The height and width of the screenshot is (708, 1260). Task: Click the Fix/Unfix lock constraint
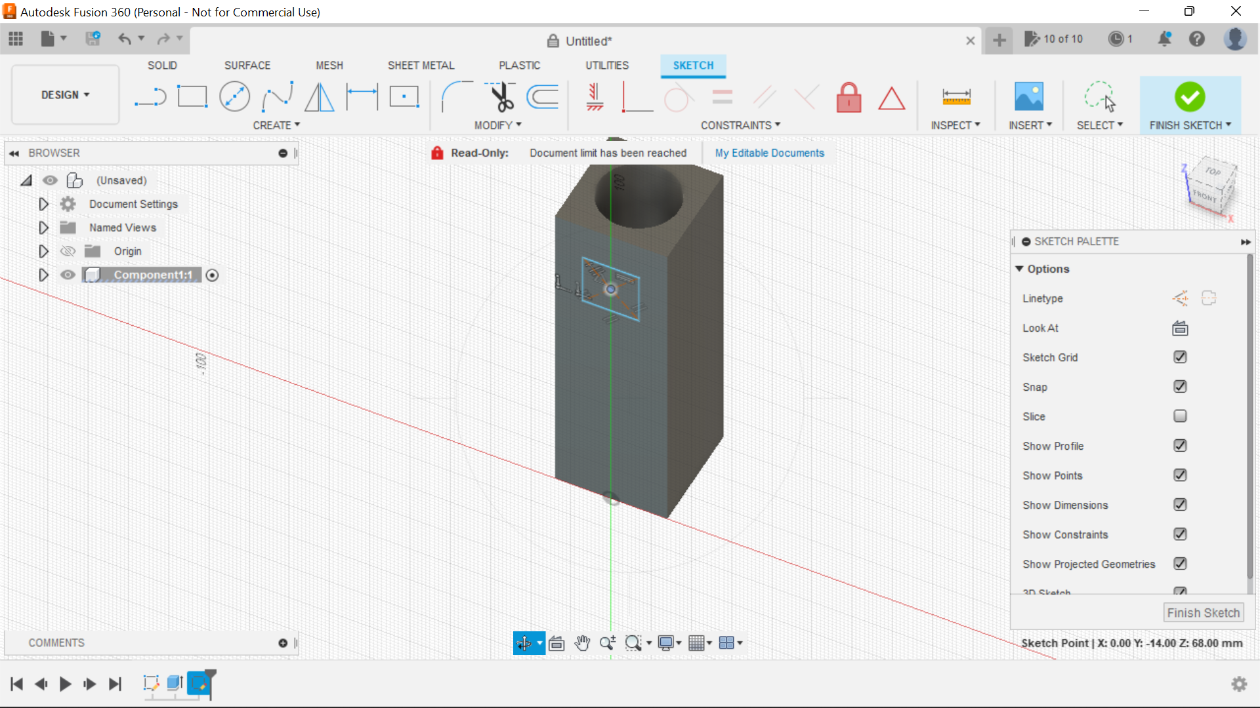click(x=849, y=98)
